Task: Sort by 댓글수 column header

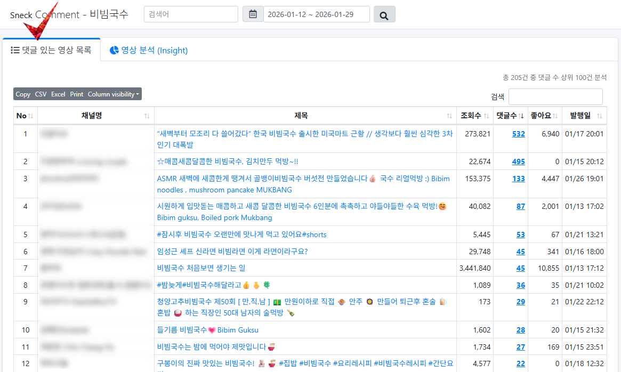Action: pyautogui.click(x=509, y=116)
